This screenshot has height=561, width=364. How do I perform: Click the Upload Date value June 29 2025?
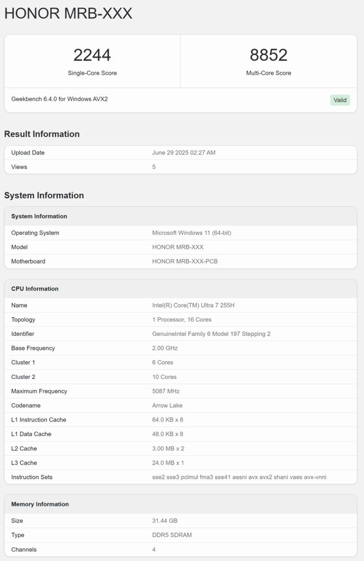click(184, 153)
